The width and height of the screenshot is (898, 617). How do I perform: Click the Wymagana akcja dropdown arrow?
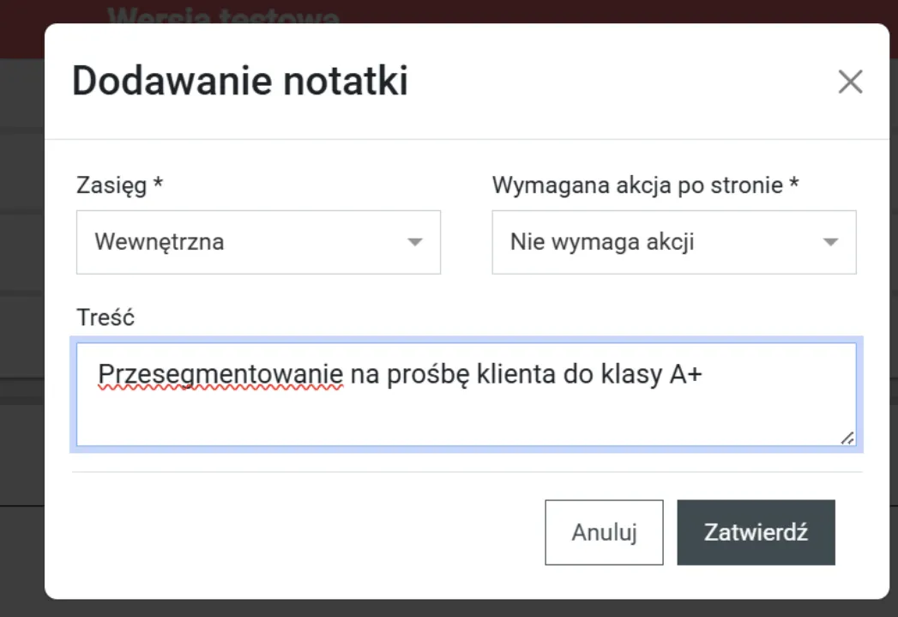tap(830, 242)
